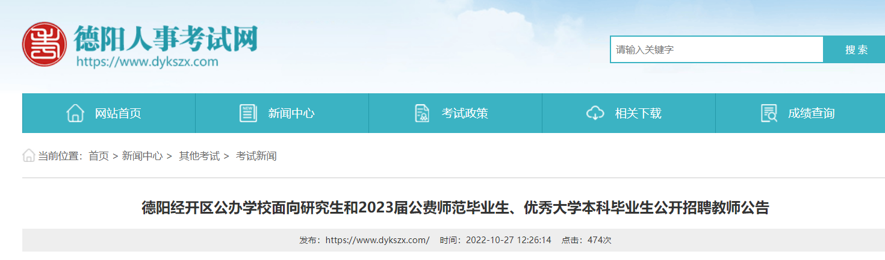Viewport: 885px width, 260px height.
Task: Click the document icon beside 考试政策
Action: [422, 113]
